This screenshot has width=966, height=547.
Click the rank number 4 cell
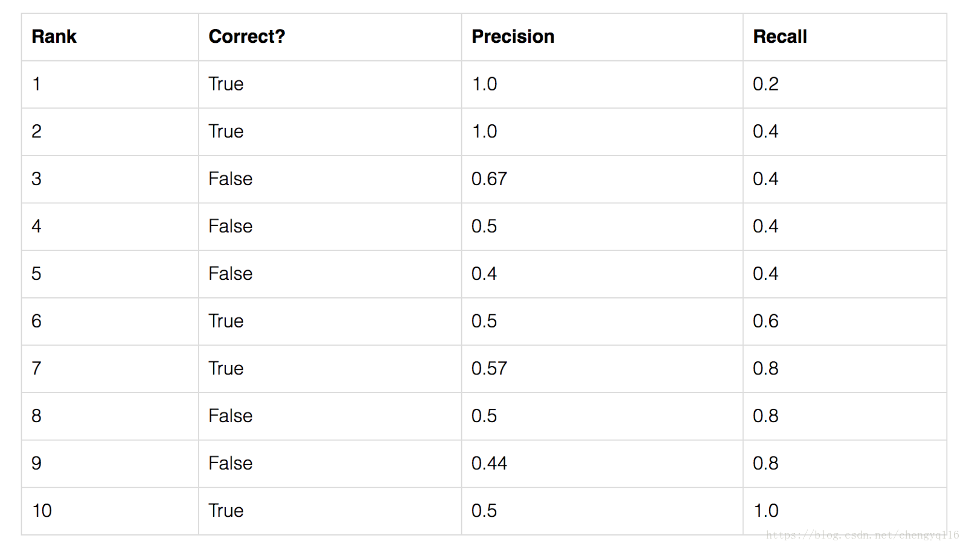pos(36,227)
